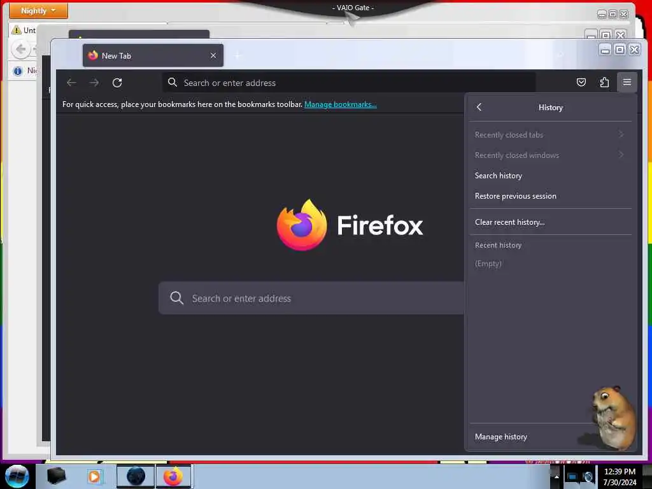Click the VAIO Gate dock label
Viewport: 652px width, 489px height.
(353, 8)
